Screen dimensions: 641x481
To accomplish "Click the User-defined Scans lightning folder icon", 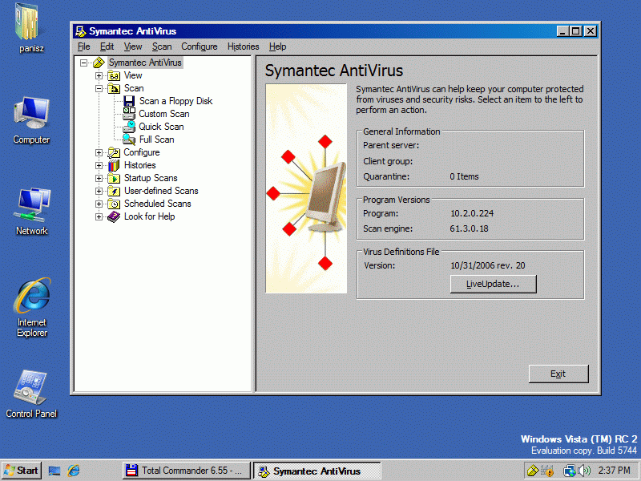I will coord(114,191).
